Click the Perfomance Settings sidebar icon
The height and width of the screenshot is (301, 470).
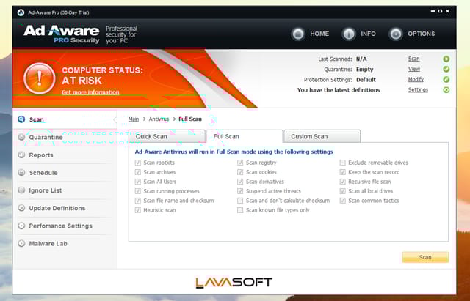tap(21, 226)
